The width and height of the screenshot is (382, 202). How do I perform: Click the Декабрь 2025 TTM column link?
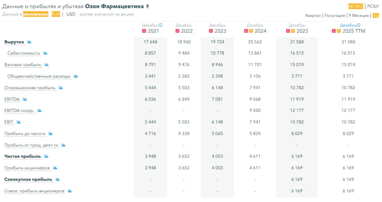[348, 25]
